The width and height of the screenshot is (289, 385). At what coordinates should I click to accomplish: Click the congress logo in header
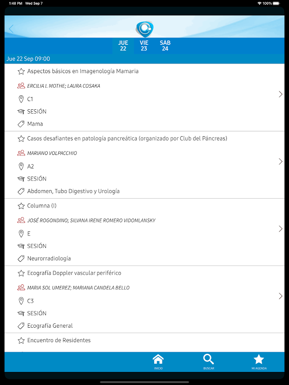point(144,29)
